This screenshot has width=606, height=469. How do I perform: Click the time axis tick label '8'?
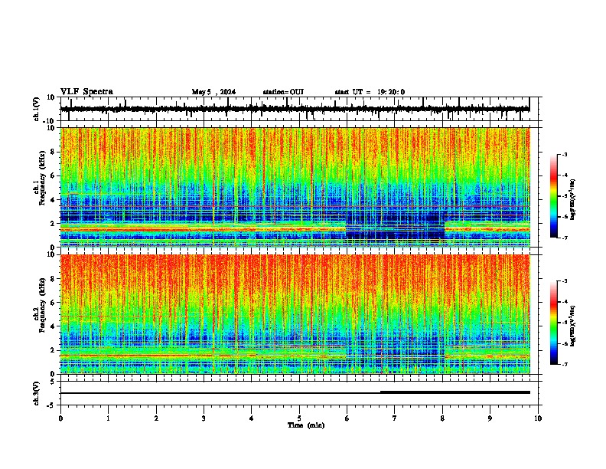pyautogui.click(x=442, y=418)
